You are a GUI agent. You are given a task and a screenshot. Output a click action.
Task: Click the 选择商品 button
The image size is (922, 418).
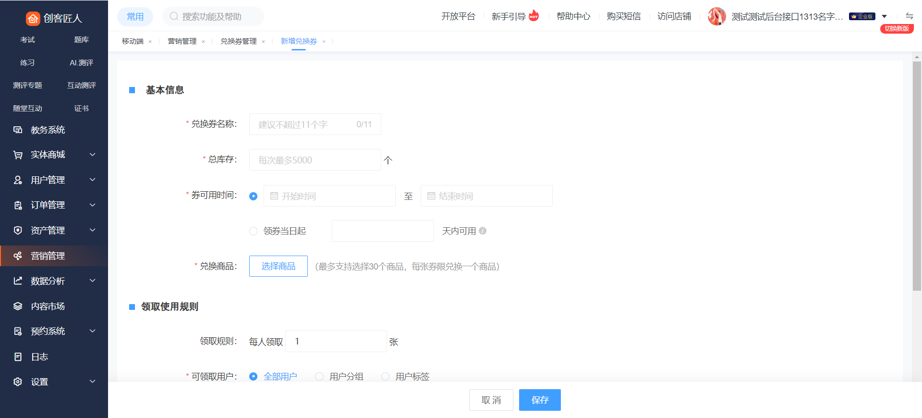pyautogui.click(x=279, y=266)
